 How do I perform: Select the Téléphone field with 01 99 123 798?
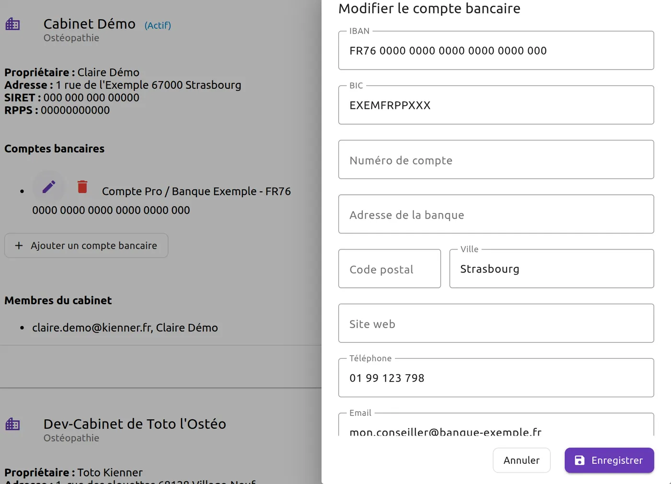(x=496, y=378)
